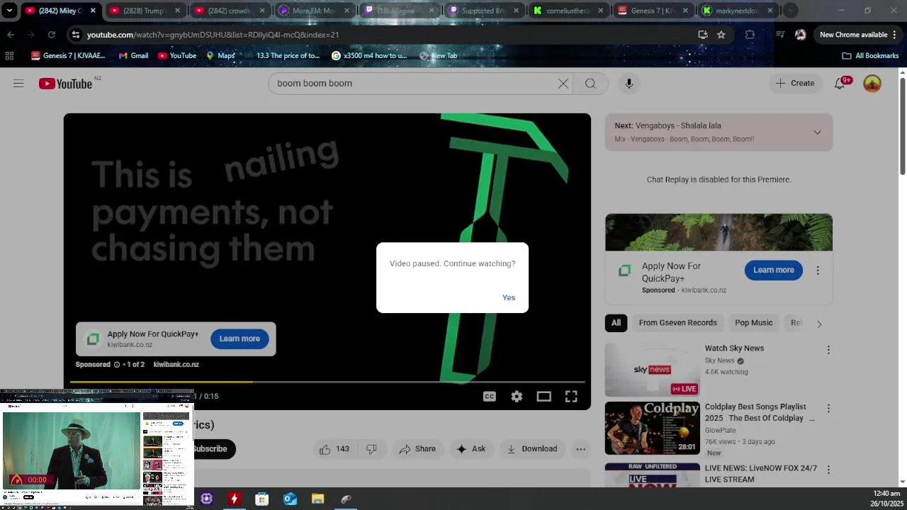Click Learn more on video ad overlay
The height and width of the screenshot is (510, 907).
pyautogui.click(x=240, y=339)
